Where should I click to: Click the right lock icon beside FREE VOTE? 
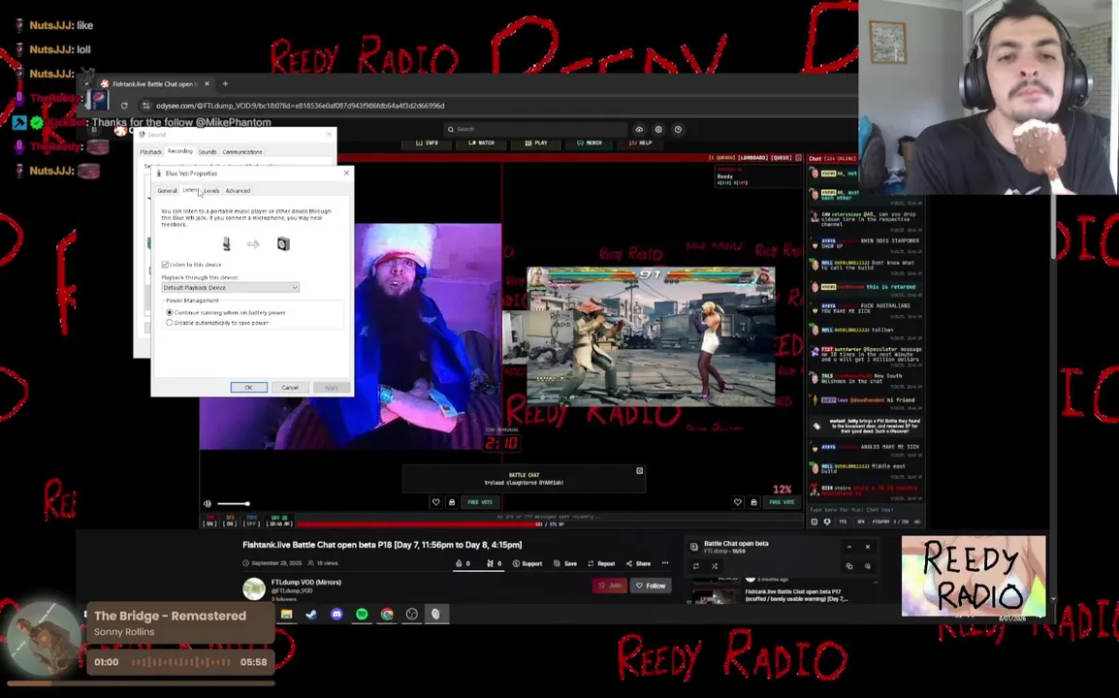[x=753, y=502]
